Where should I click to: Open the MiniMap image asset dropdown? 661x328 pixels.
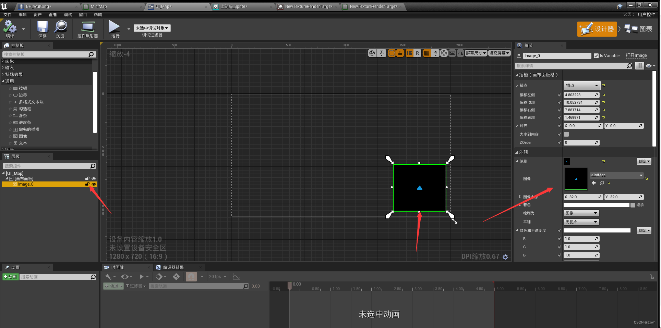(616, 175)
